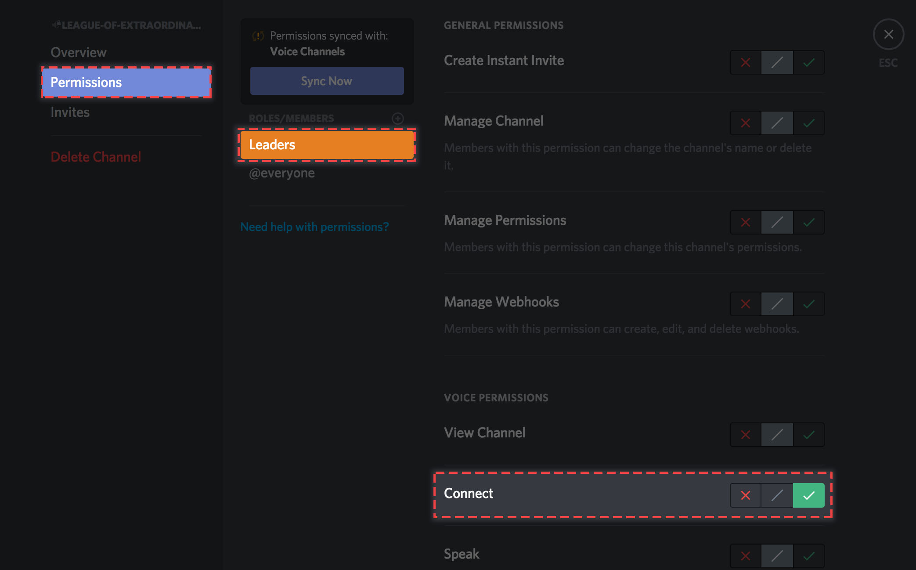This screenshot has width=916, height=570.
Task: Open Need help with permissions link
Action: (x=314, y=227)
